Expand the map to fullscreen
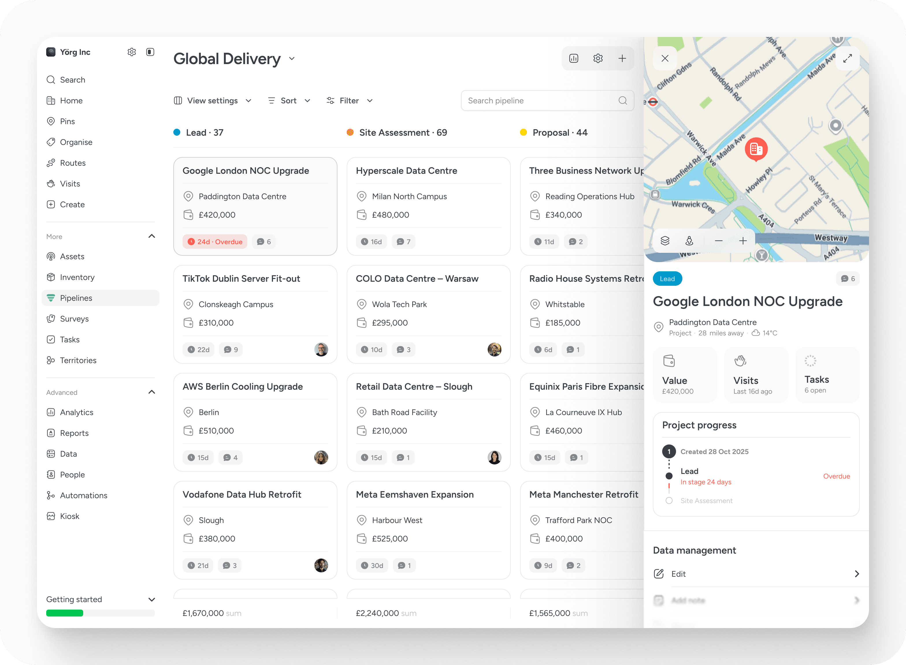Screen dimensions: 906x665 point(848,58)
